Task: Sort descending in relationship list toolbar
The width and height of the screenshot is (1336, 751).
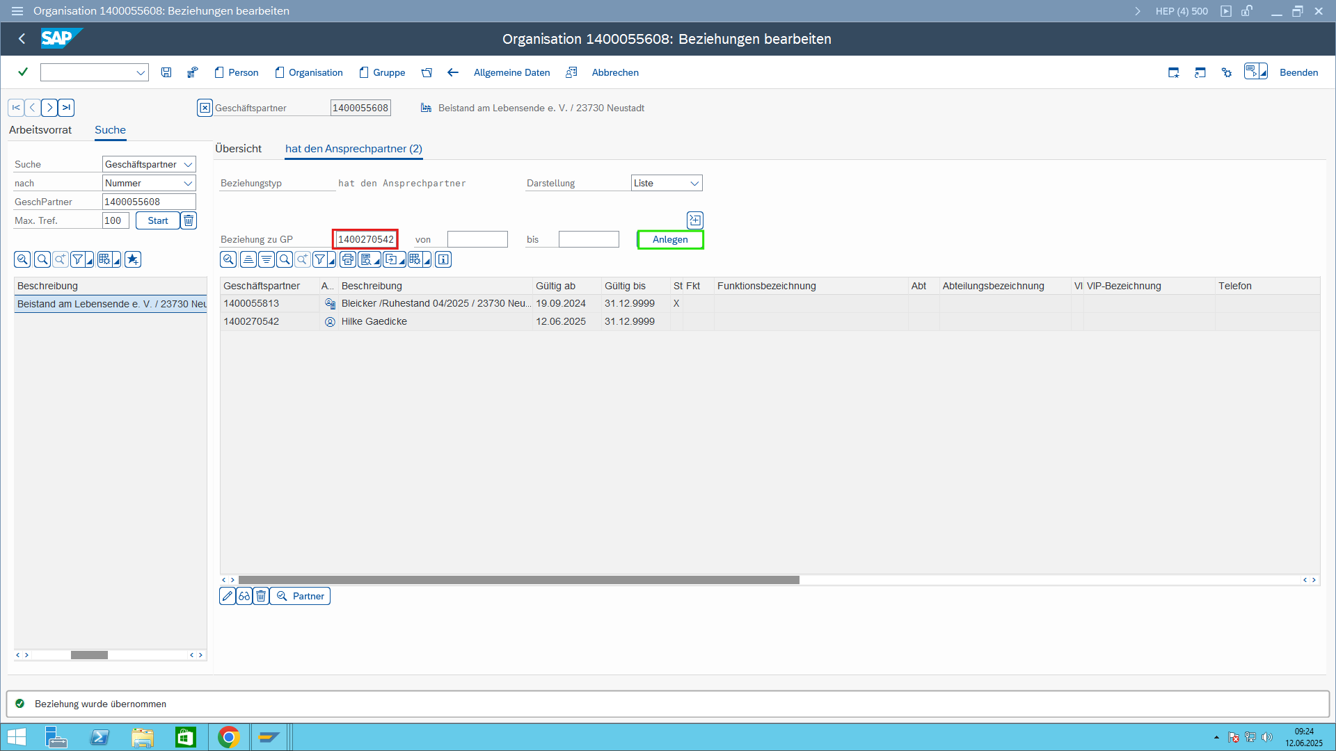Action: pos(266,259)
